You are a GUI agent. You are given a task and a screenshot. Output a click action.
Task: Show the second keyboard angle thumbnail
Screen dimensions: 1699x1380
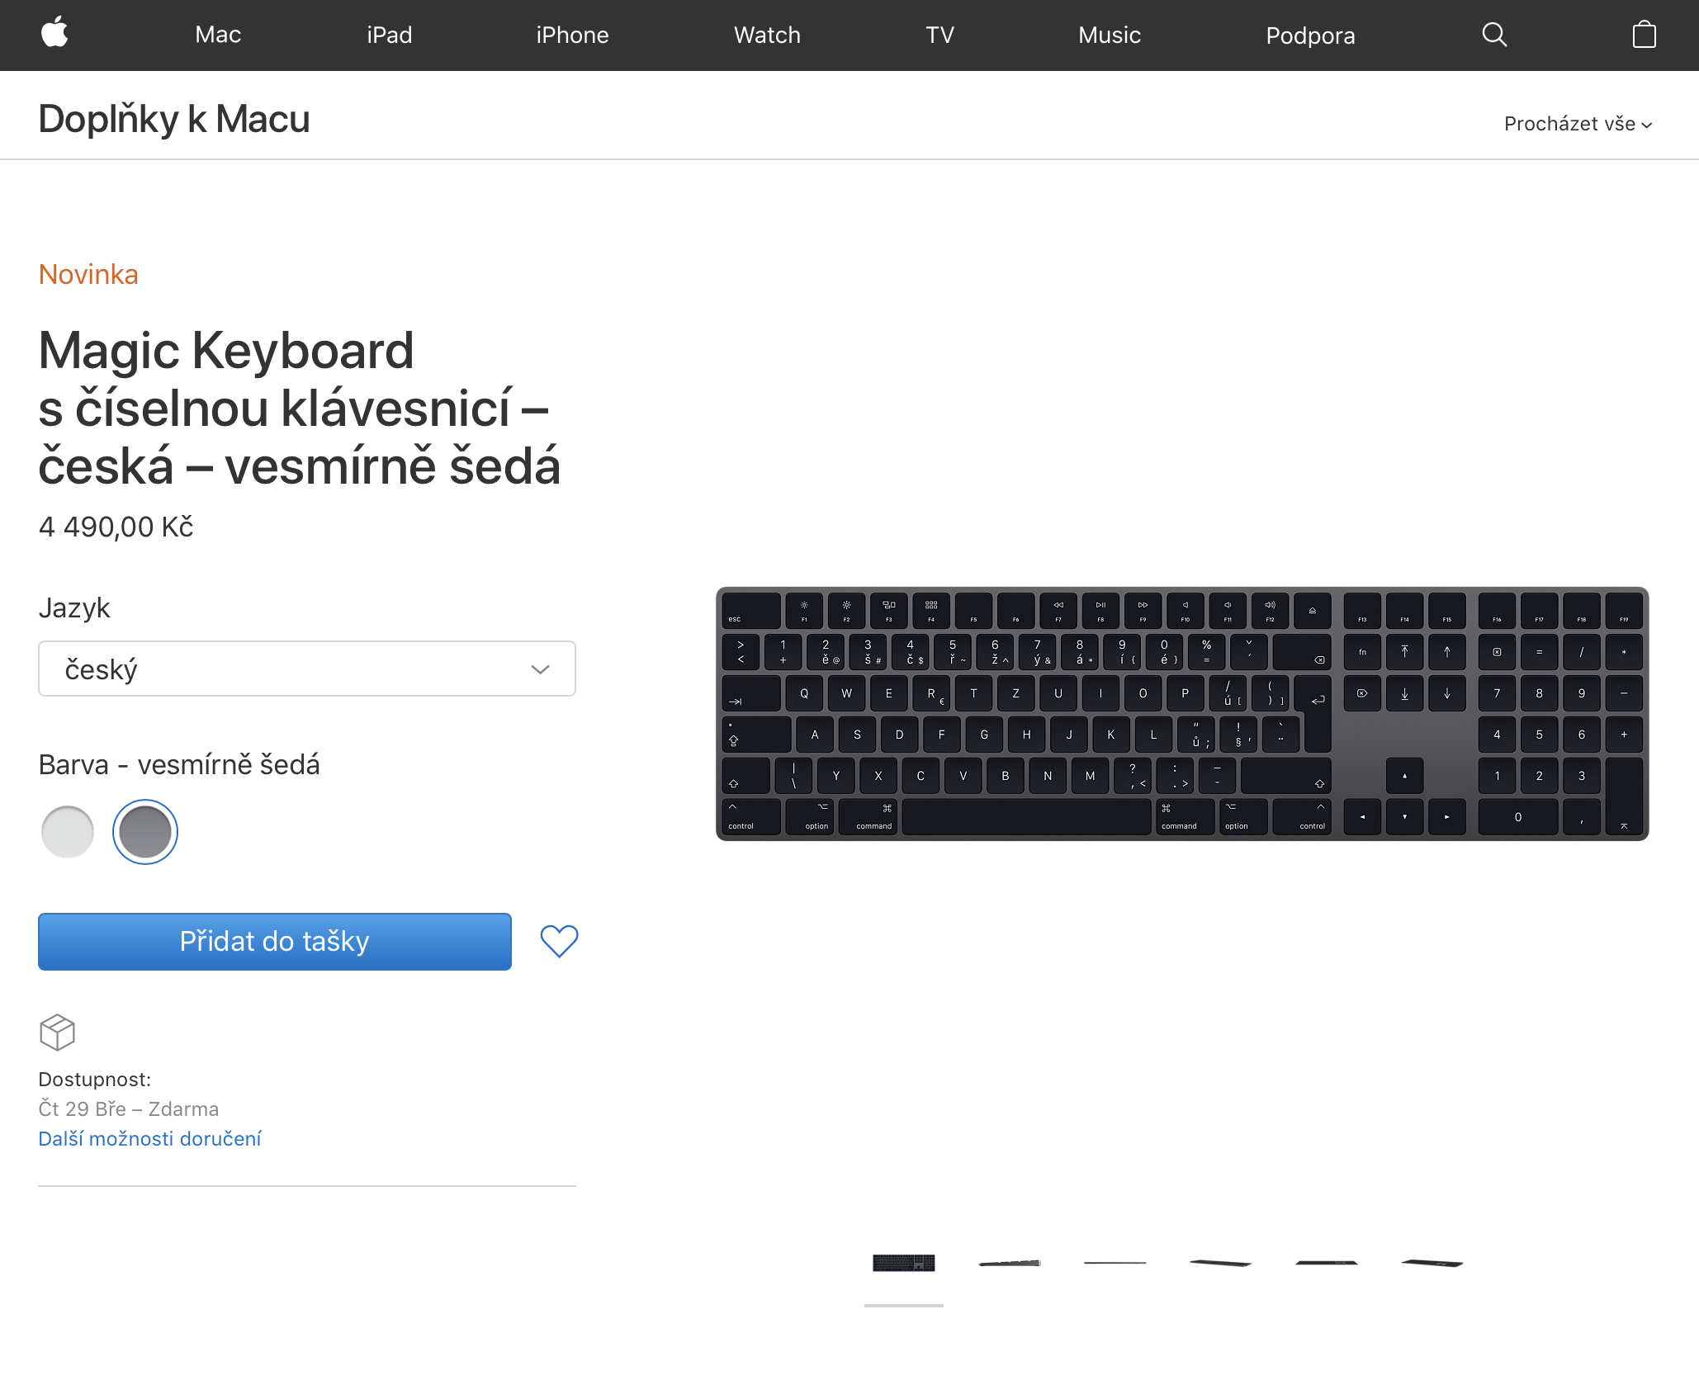pyautogui.click(x=1009, y=1263)
